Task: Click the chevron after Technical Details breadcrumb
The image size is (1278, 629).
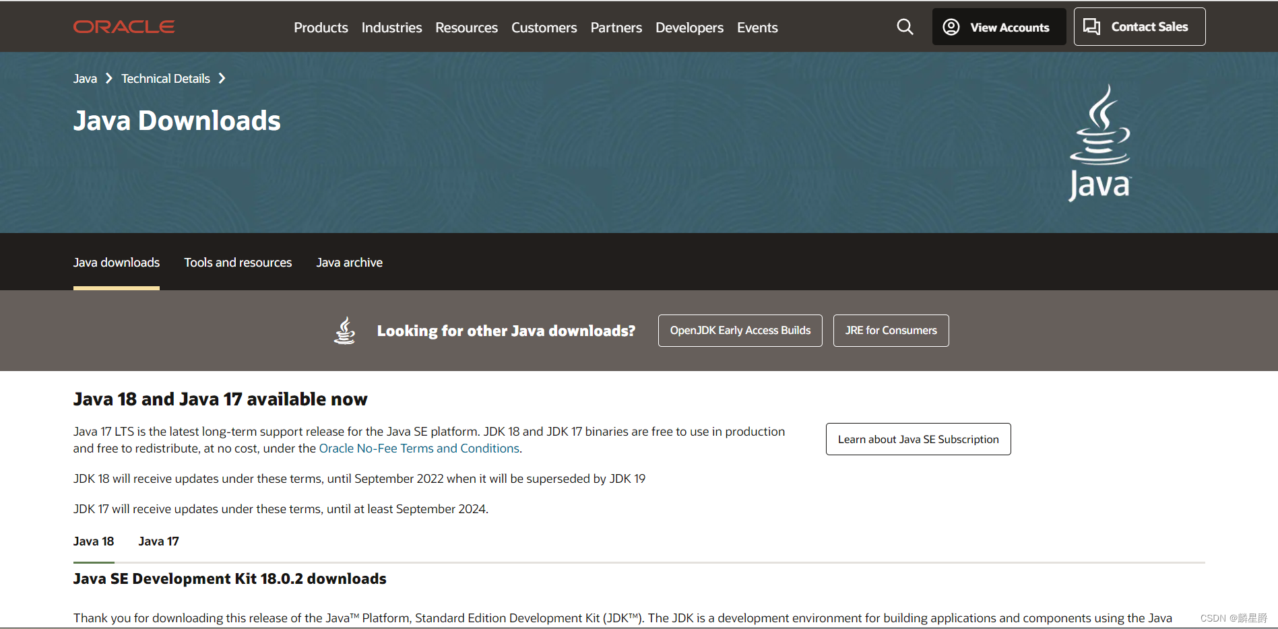Action: [222, 79]
